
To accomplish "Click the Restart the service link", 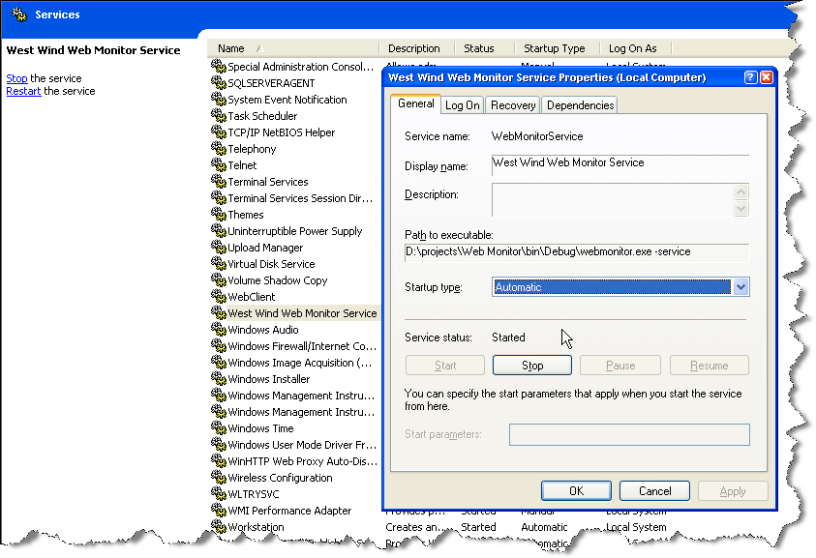I will (22, 91).
